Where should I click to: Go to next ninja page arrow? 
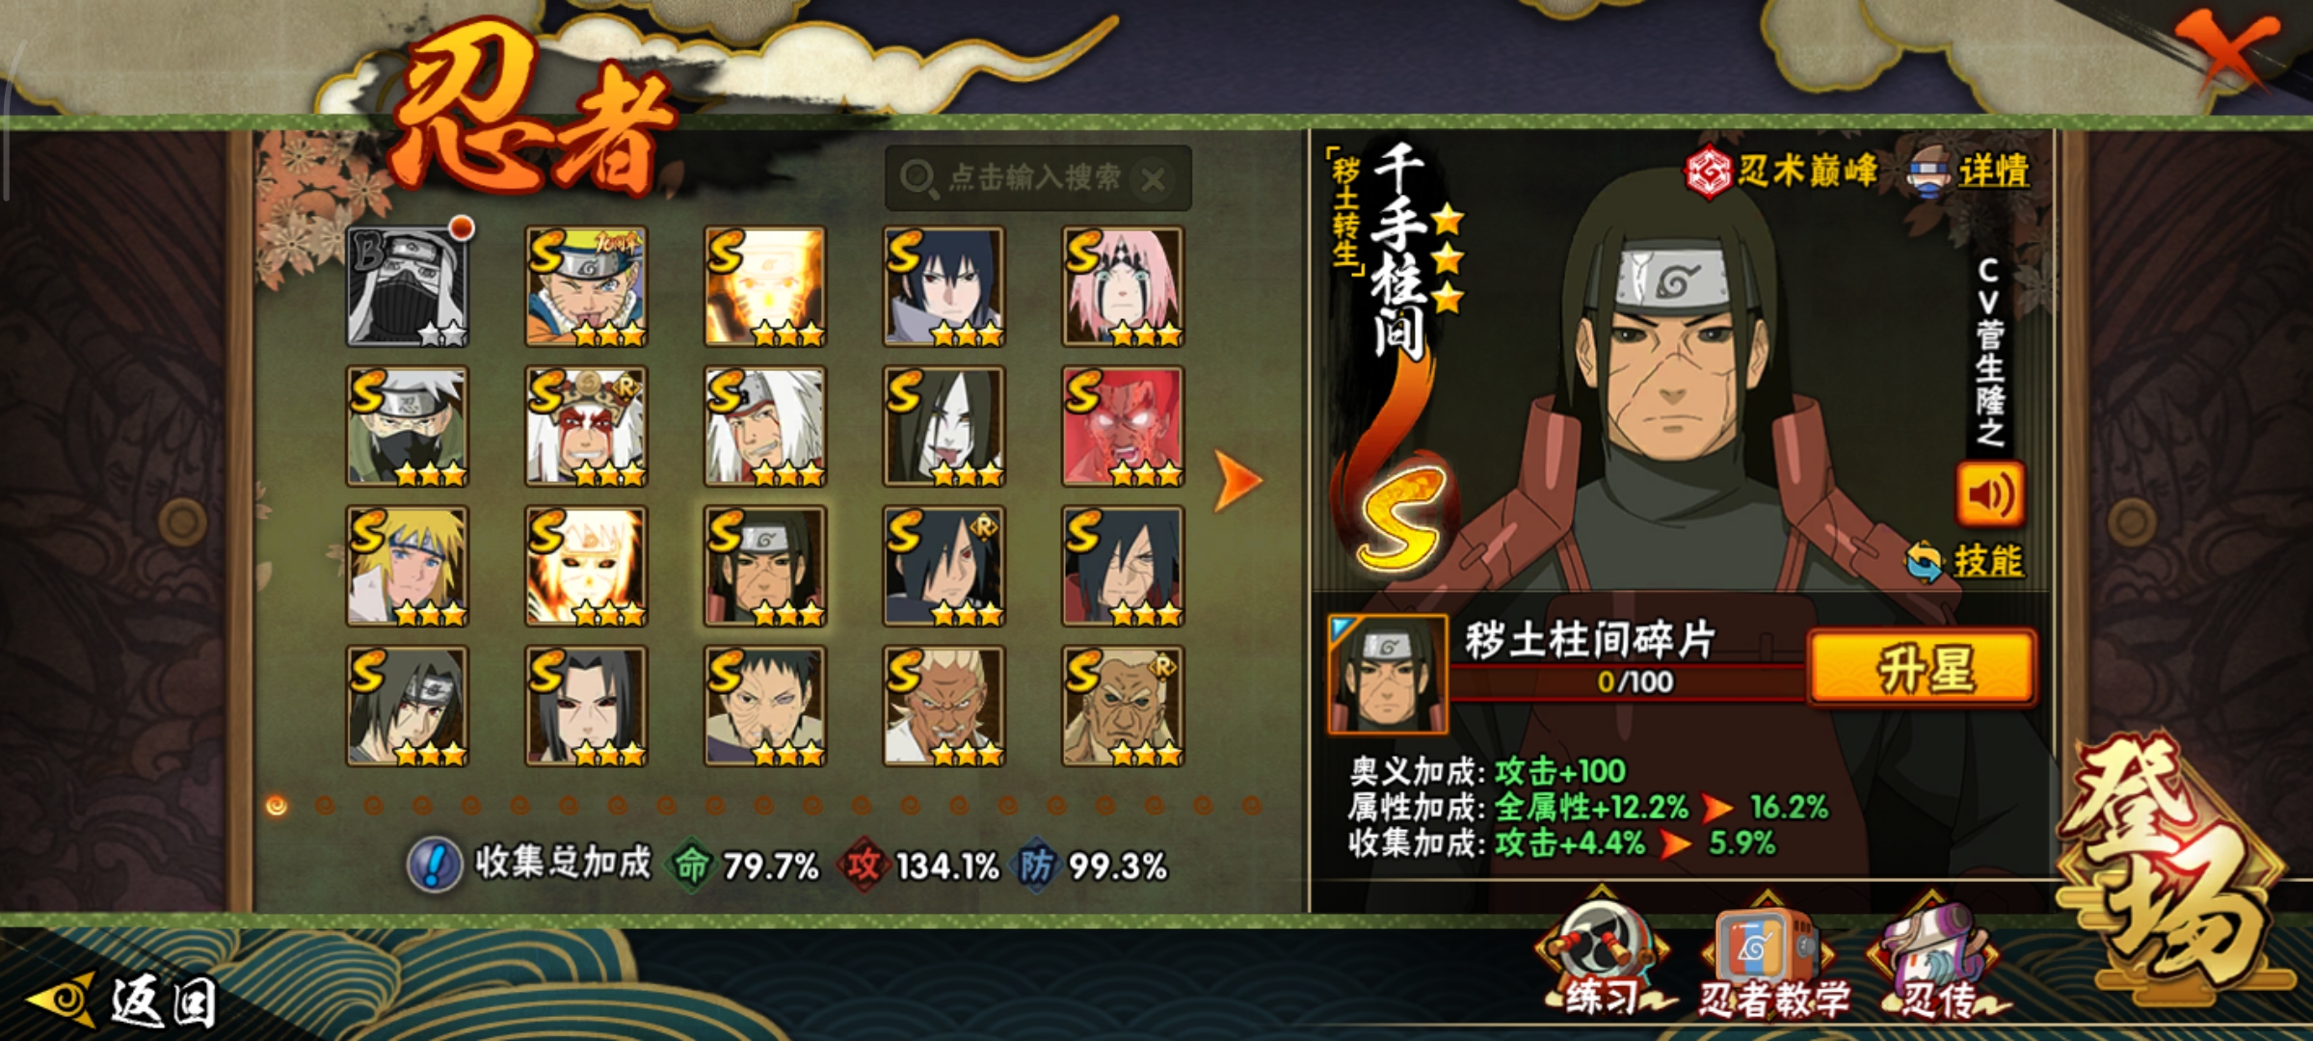pos(1237,478)
